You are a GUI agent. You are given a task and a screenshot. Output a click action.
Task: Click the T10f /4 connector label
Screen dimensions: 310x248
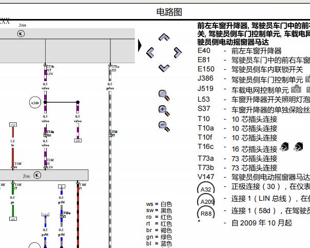pos(18,165)
